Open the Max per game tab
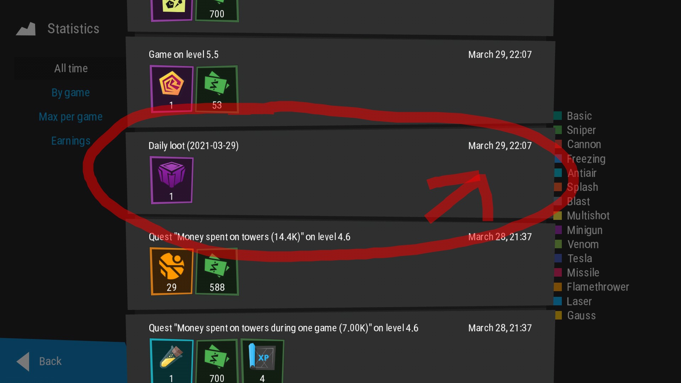The height and width of the screenshot is (383, 681). click(x=71, y=117)
